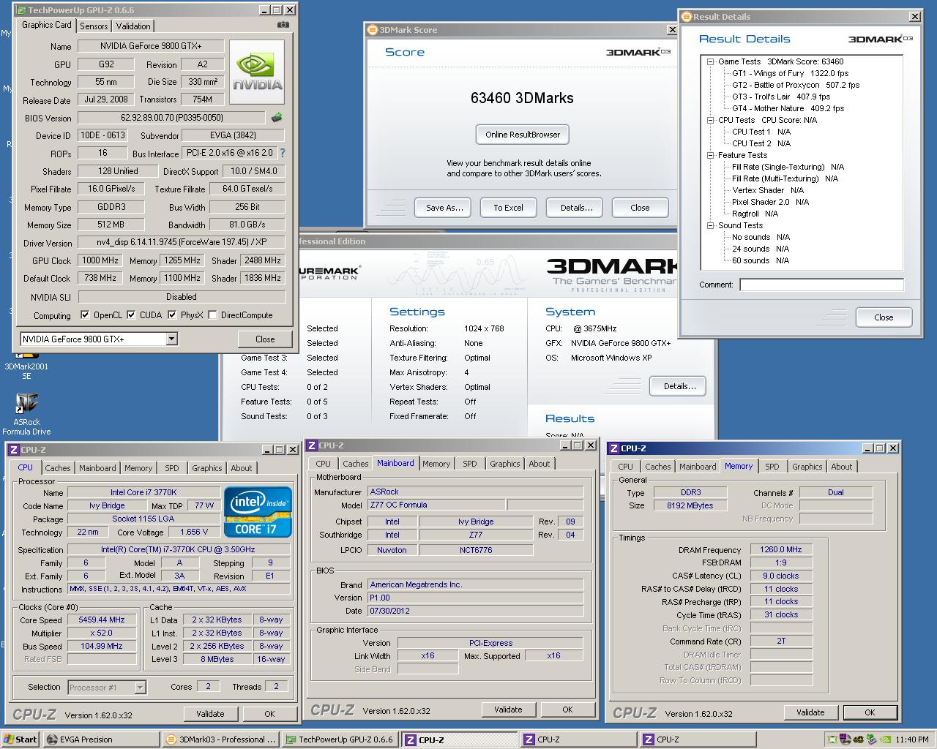Switch to the Sensors tab in GPU-Z
Screen dimensions: 937x749
[x=94, y=26]
